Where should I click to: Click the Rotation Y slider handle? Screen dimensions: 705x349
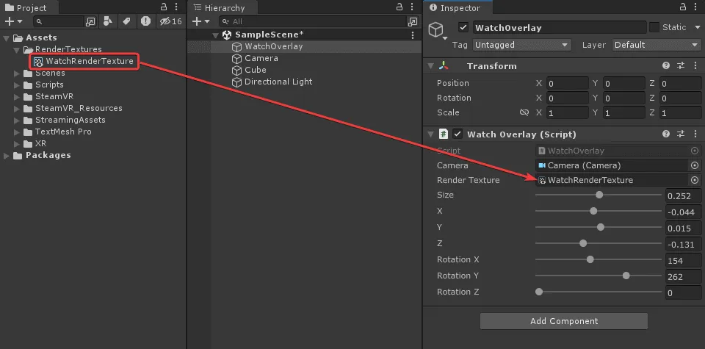pos(626,276)
